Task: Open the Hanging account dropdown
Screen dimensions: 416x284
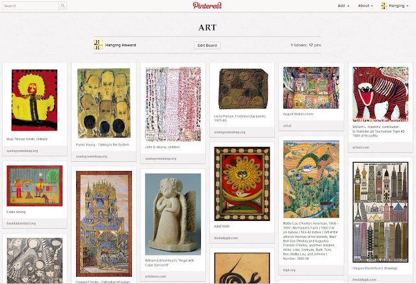Action: tap(398, 6)
